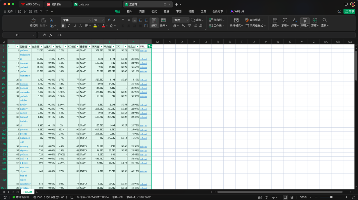Click the Freeze panes (冻结) icon
The width and height of the screenshot is (358, 200).
point(315,20)
